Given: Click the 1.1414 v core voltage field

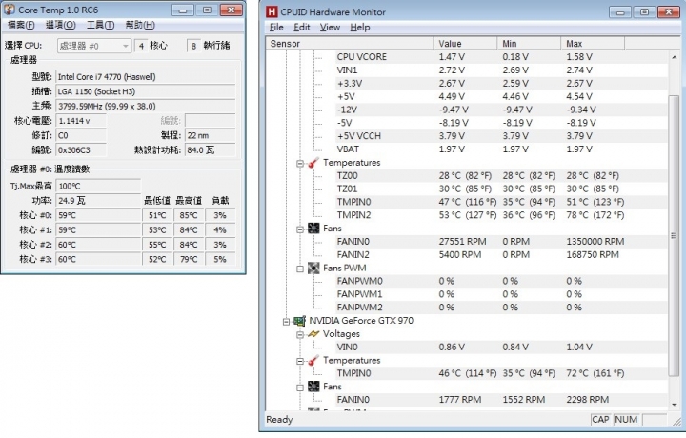Looking at the screenshot, I should tap(81, 121).
